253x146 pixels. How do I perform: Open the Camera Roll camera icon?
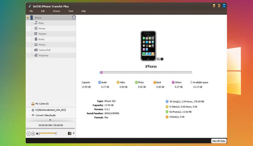(36, 50)
